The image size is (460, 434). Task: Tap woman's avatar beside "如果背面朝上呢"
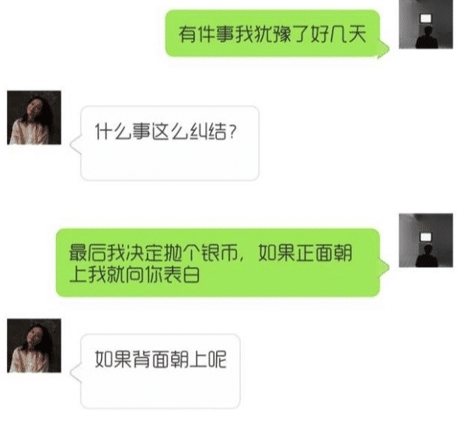coord(34,345)
